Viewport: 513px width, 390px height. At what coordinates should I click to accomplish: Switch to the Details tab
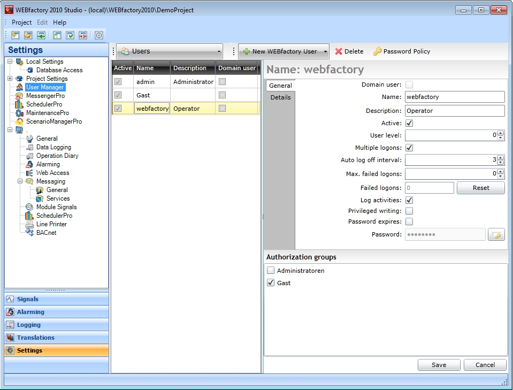tap(280, 97)
